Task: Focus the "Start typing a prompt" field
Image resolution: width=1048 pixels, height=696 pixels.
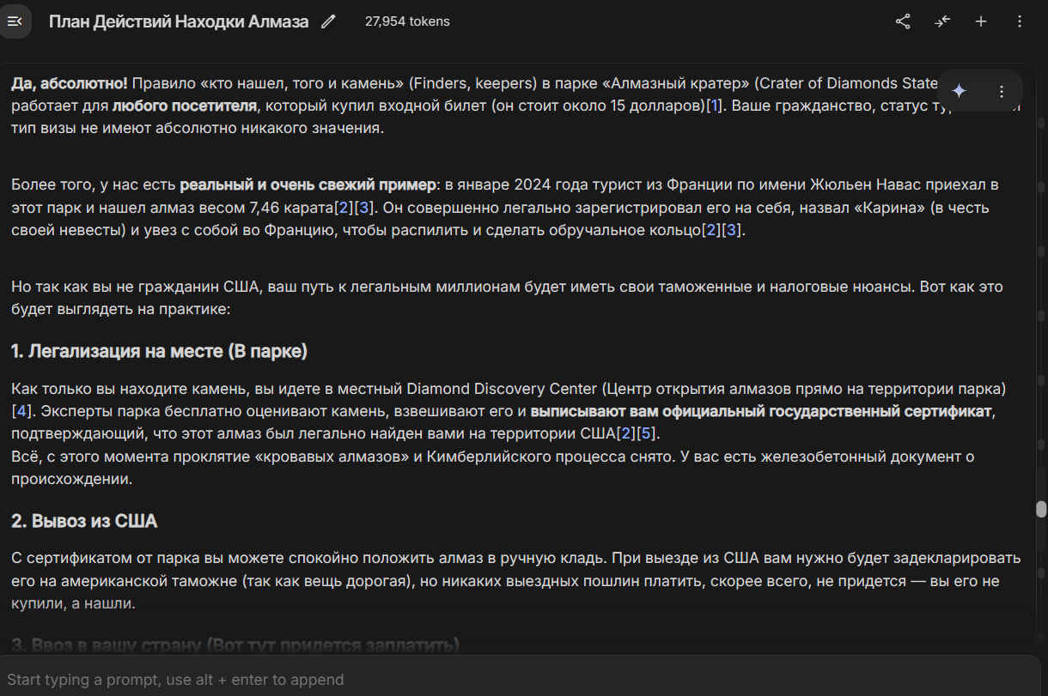Action: pyautogui.click(x=515, y=680)
